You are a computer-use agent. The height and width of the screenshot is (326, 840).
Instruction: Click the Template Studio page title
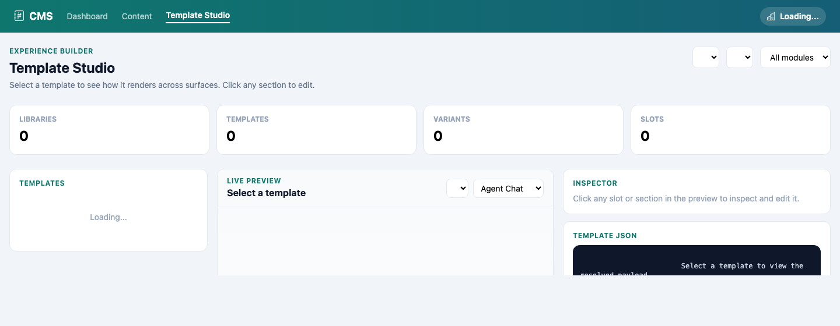[62, 68]
